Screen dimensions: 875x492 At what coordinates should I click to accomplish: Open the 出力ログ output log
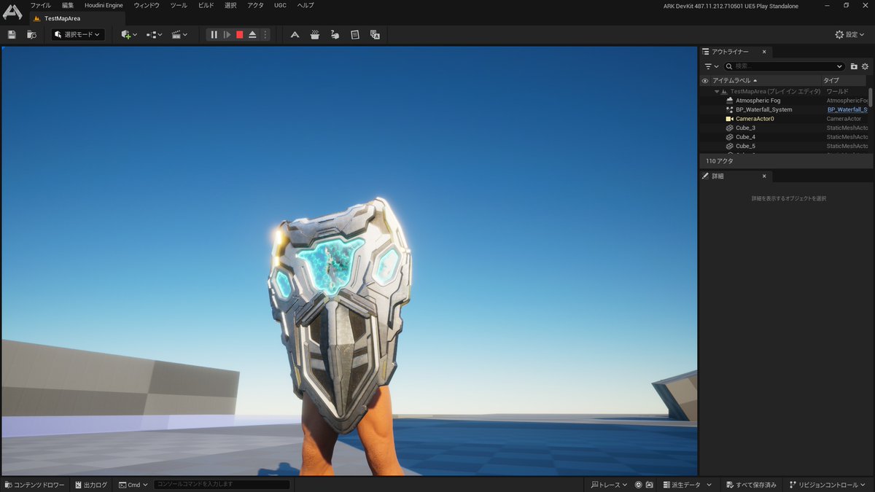(90, 485)
